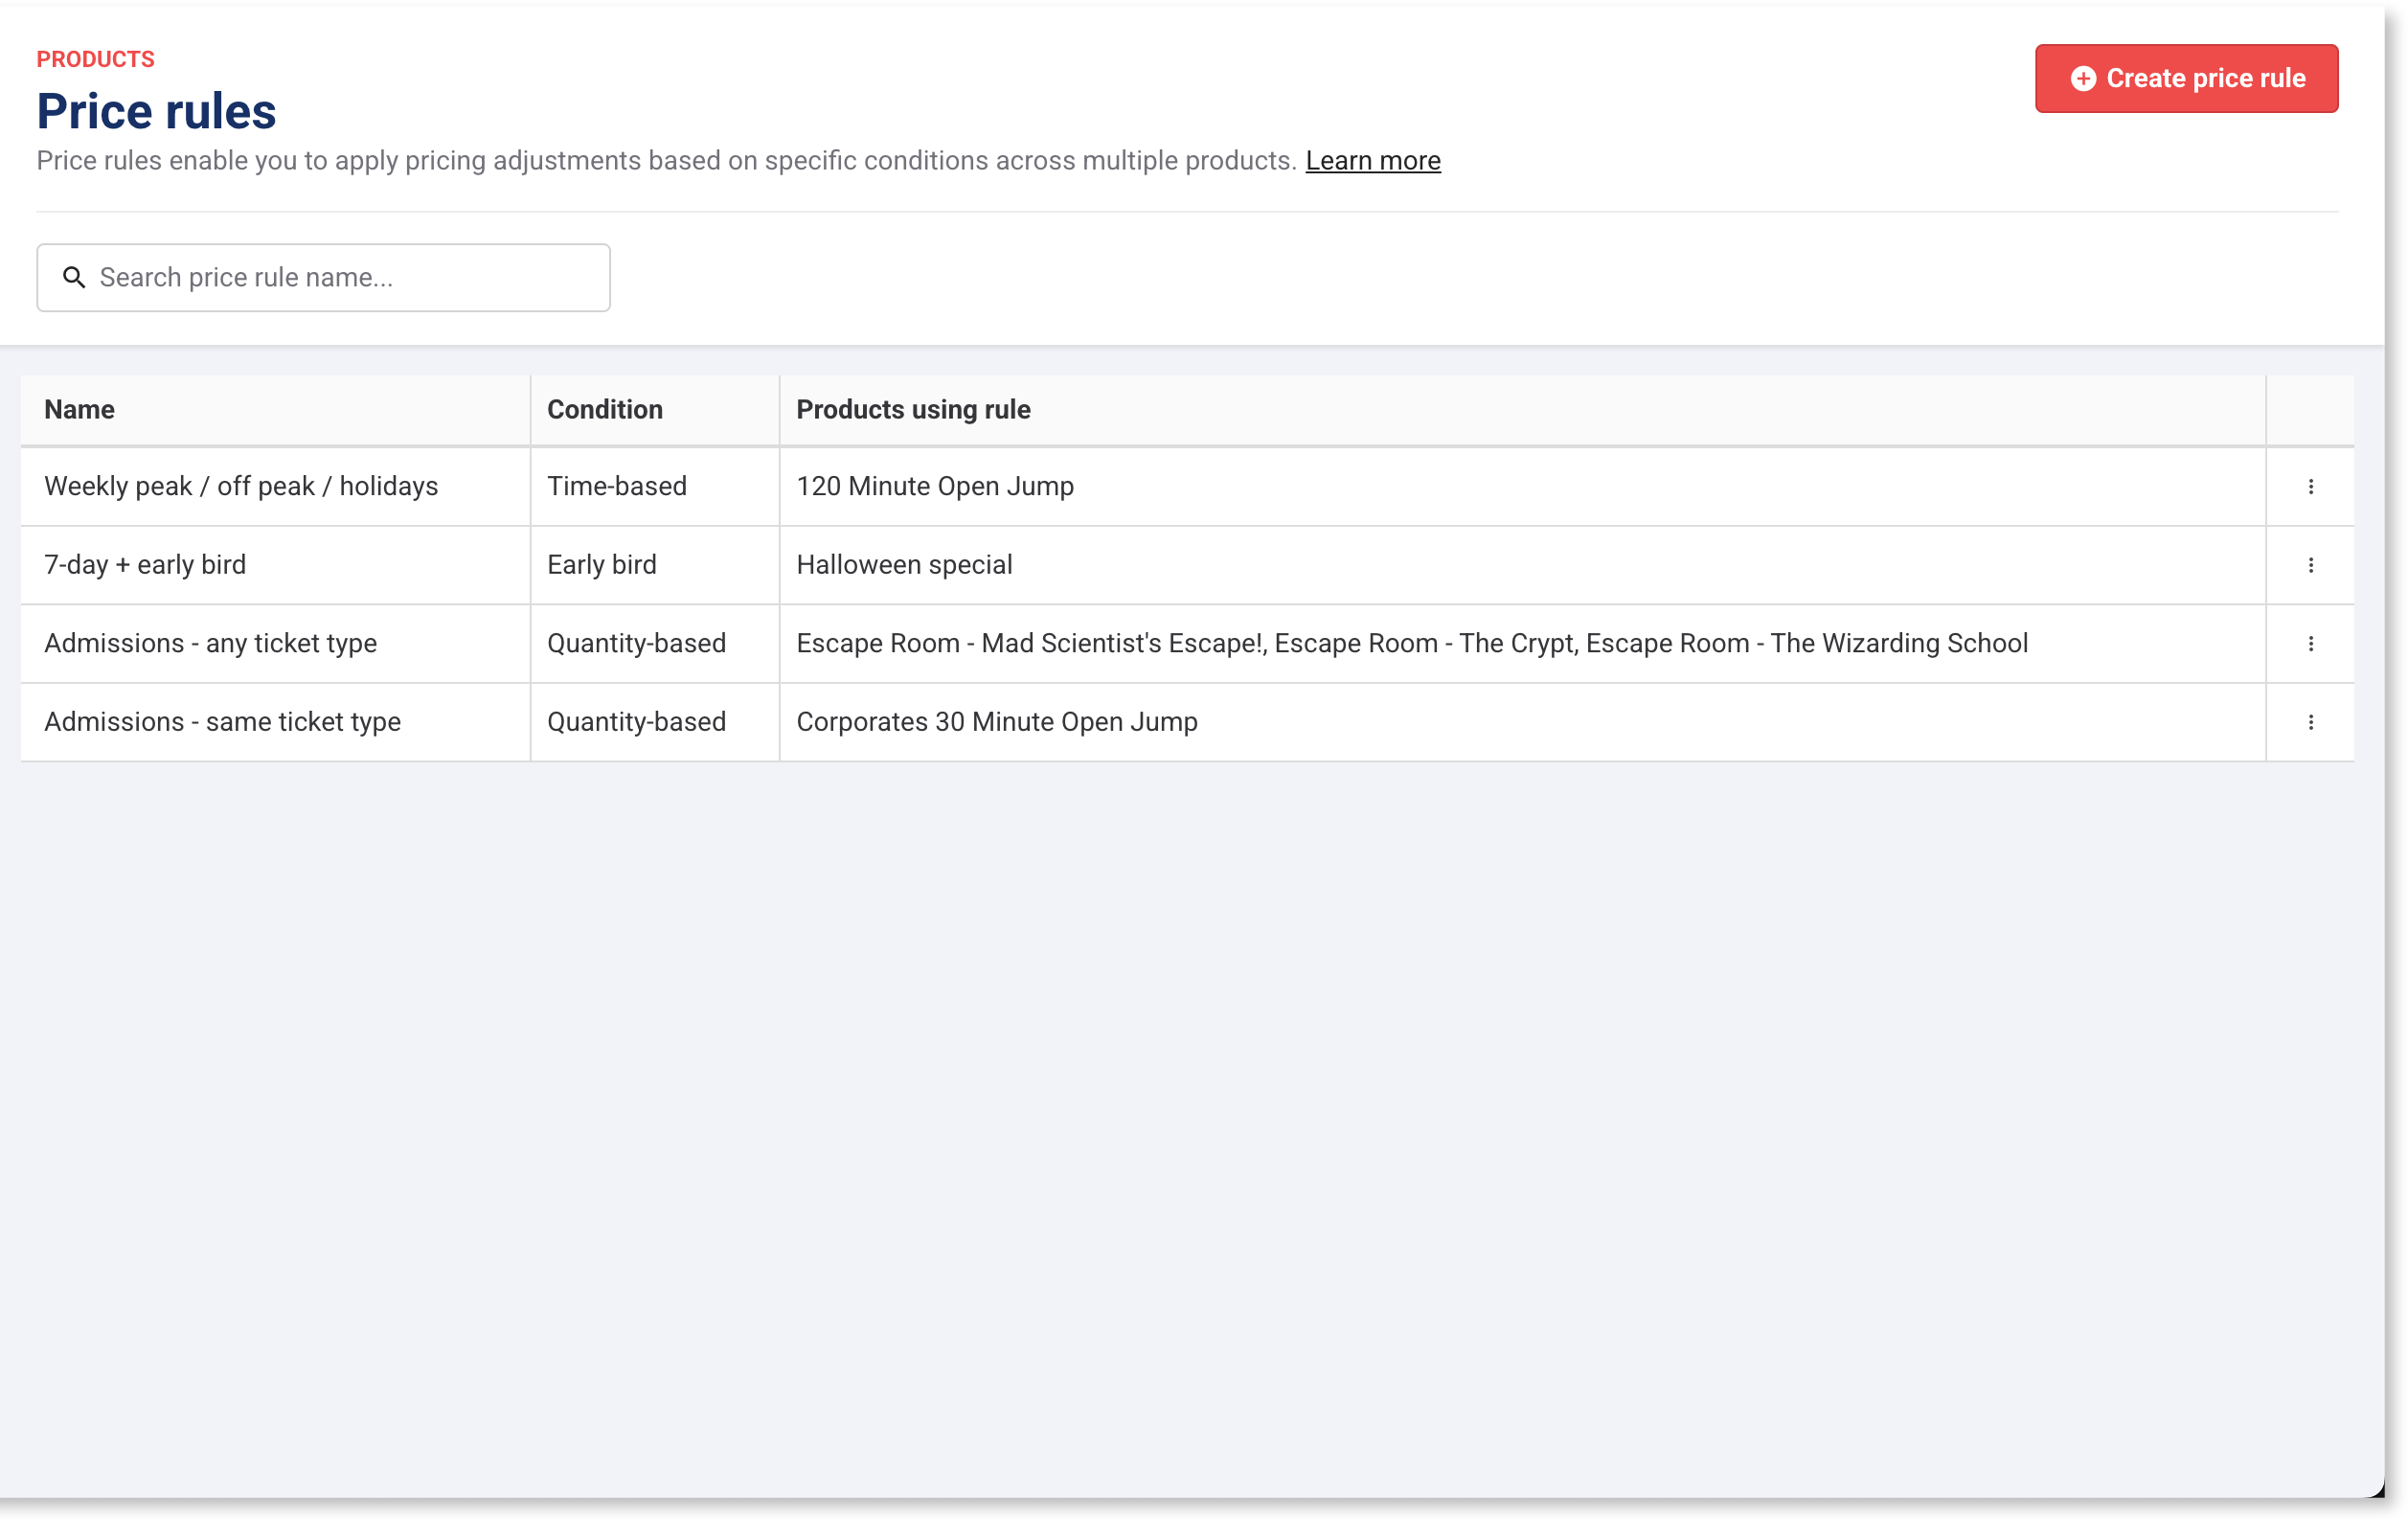
Task: Select Admissions - any ticket type row
Action: point(210,643)
